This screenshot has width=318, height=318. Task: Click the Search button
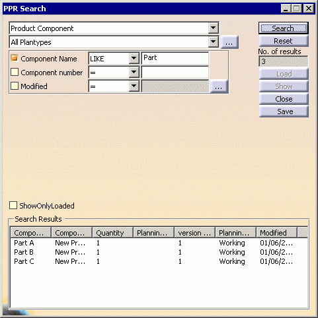284,28
